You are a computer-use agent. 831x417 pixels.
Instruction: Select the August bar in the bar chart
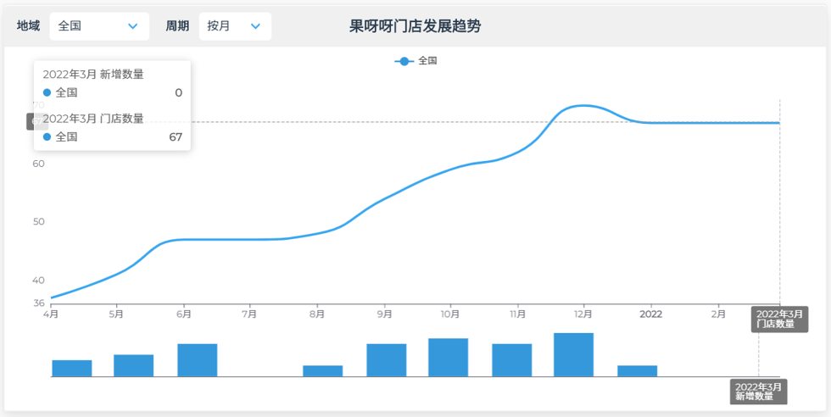(x=322, y=370)
